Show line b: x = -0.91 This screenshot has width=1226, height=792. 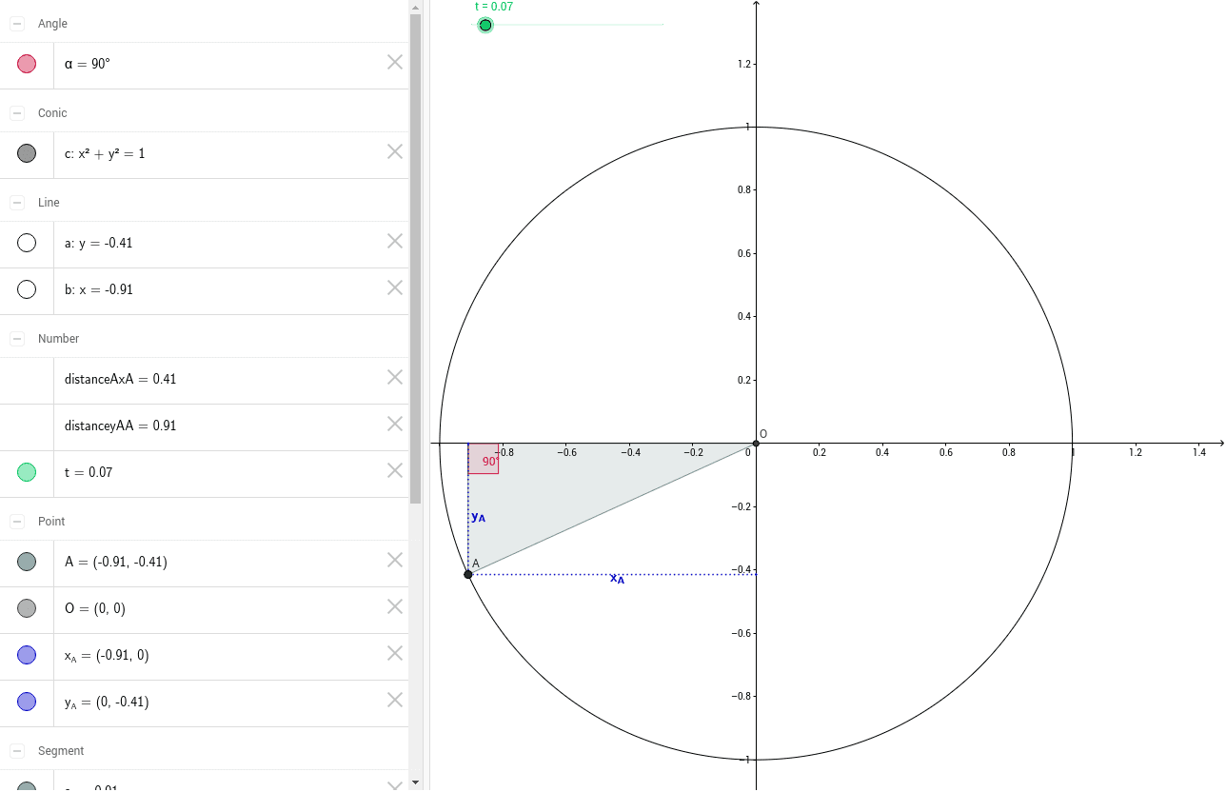[x=27, y=289]
